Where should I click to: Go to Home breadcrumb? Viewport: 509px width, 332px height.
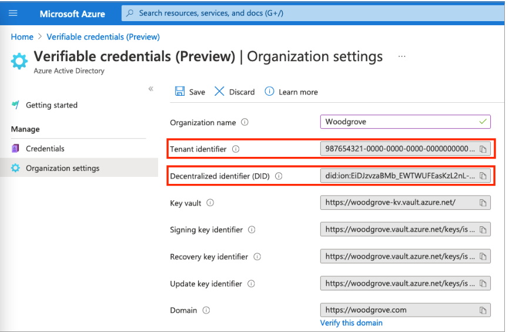point(22,36)
